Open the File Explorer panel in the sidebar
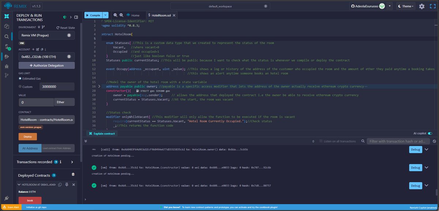 (x=6, y=26)
